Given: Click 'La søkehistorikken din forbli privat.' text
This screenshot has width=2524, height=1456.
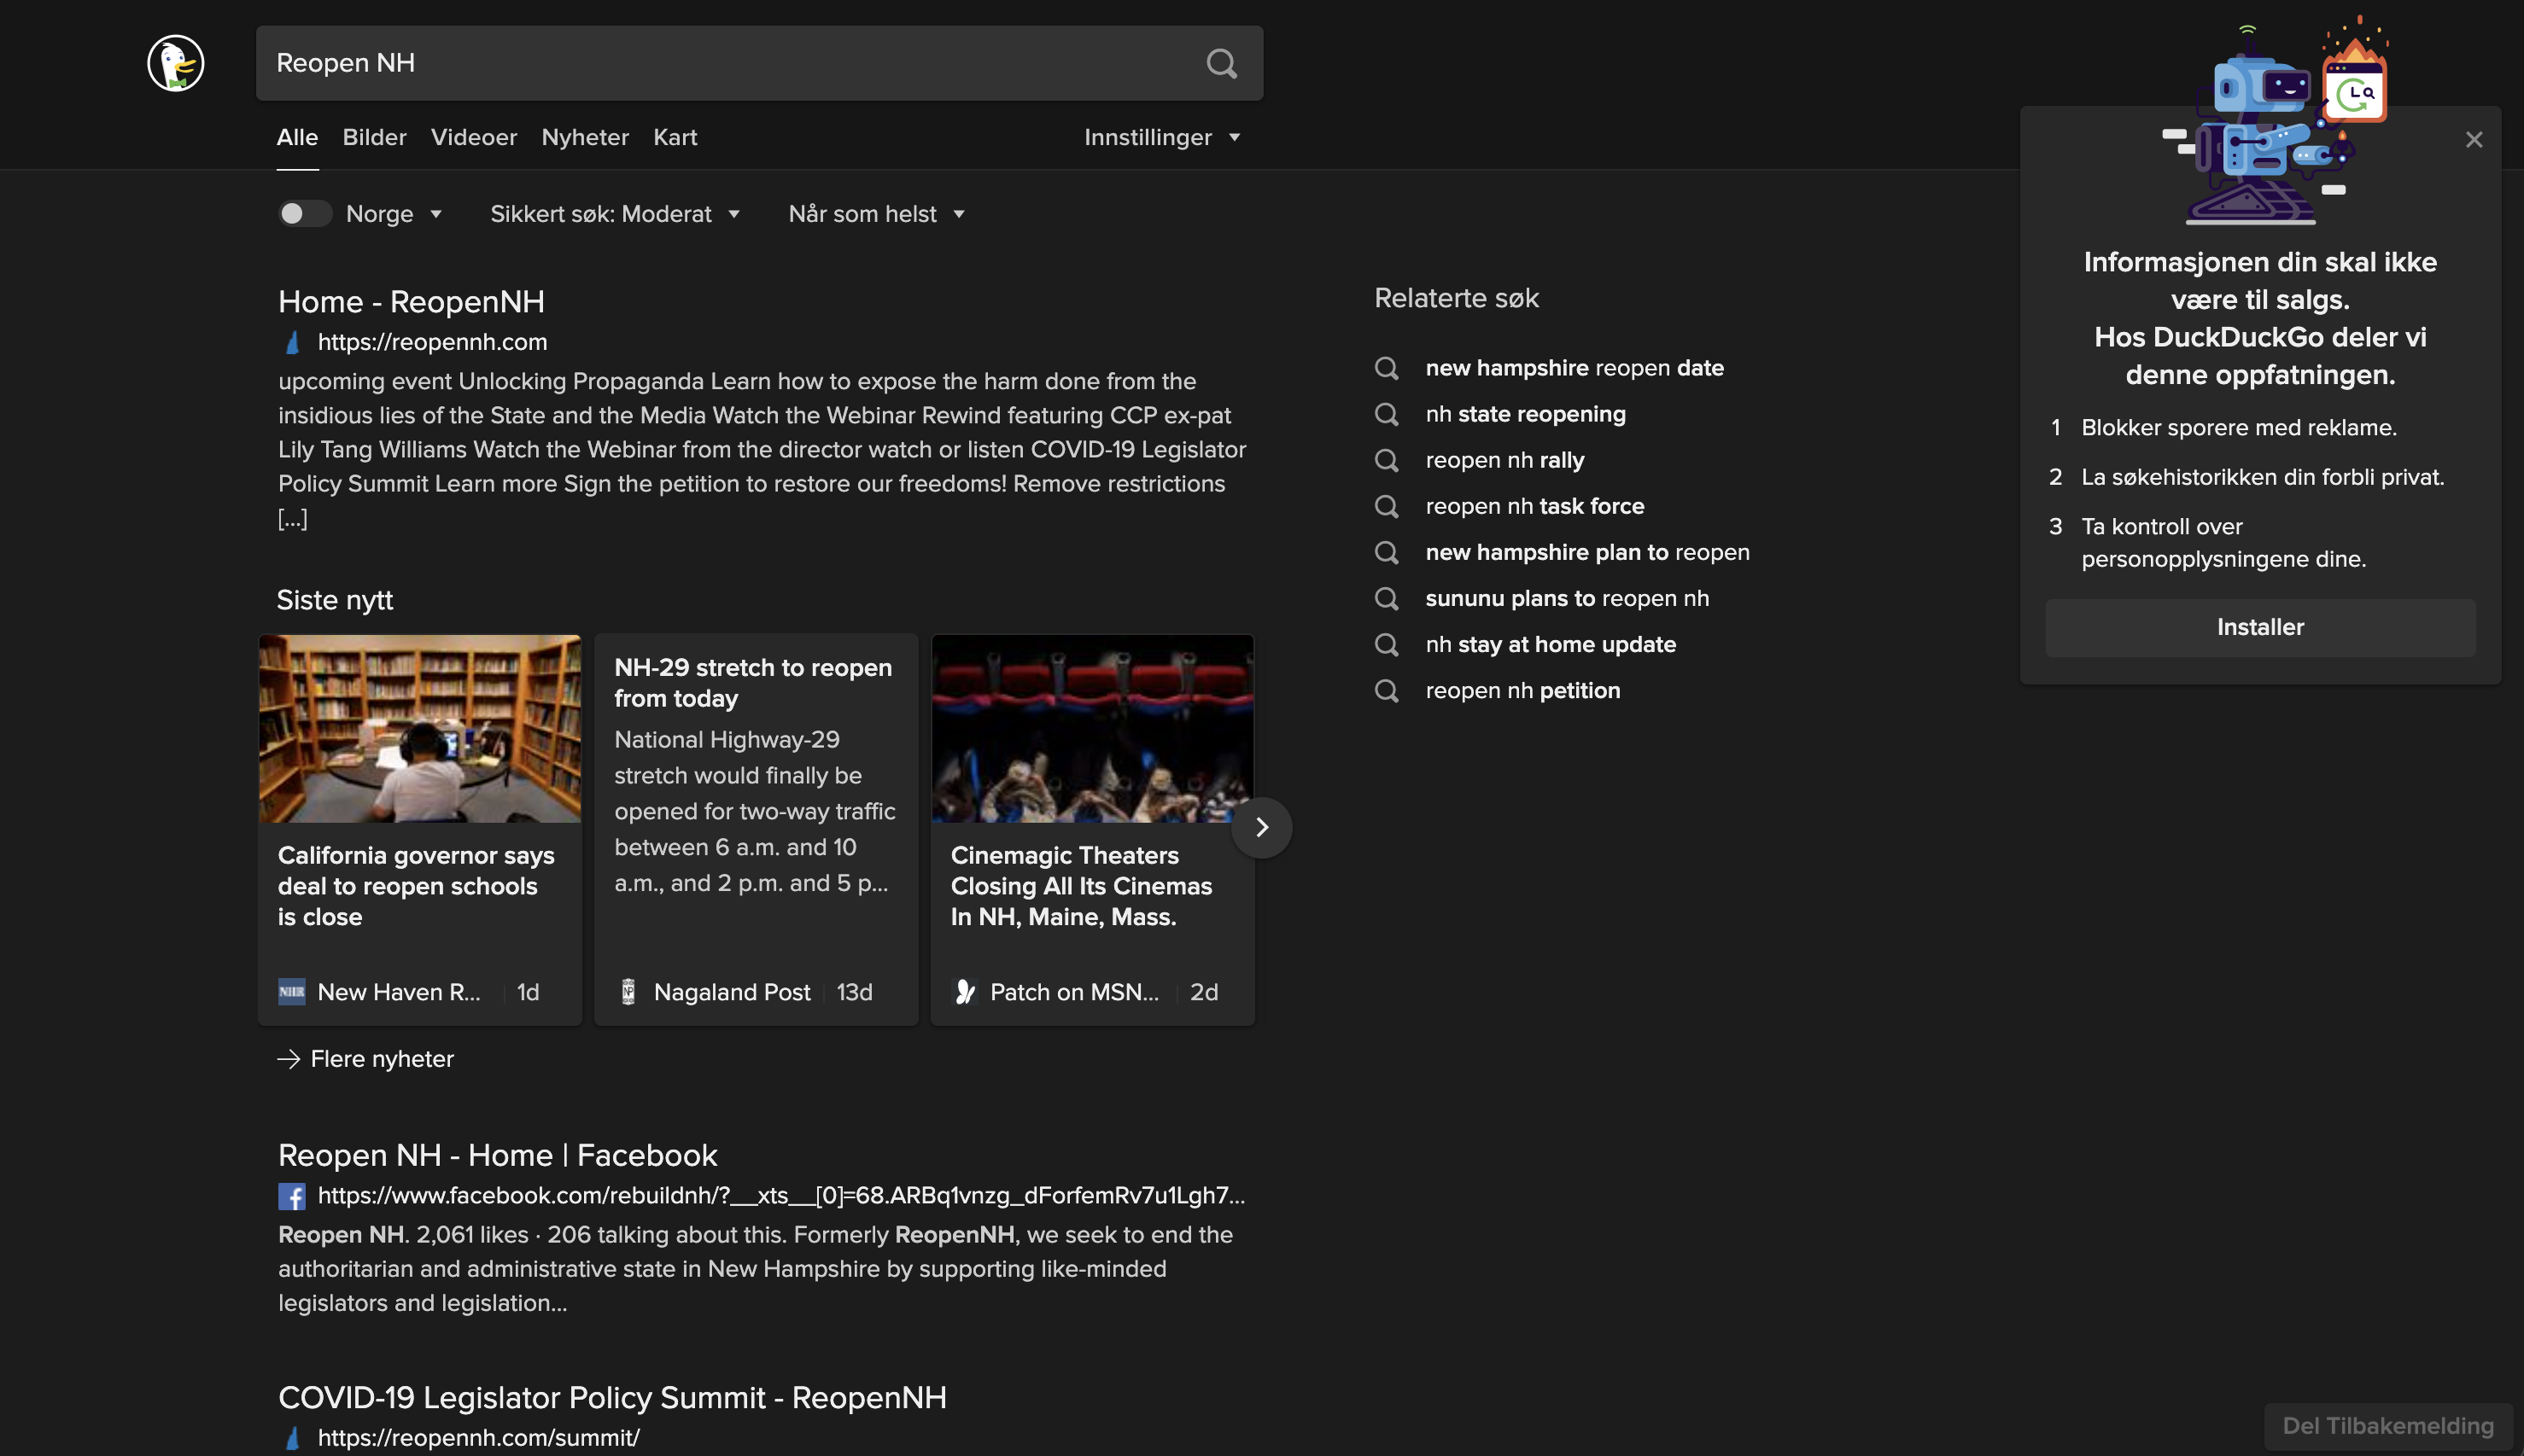Looking at the screenshot, I should click(x=2262, y=477).
